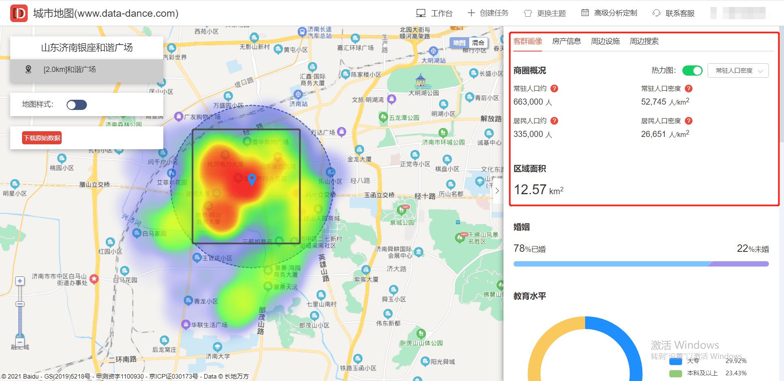The image size is (784, 381).
Task: Switch to 房产信息 tab
Action: (x=566, y=41)
